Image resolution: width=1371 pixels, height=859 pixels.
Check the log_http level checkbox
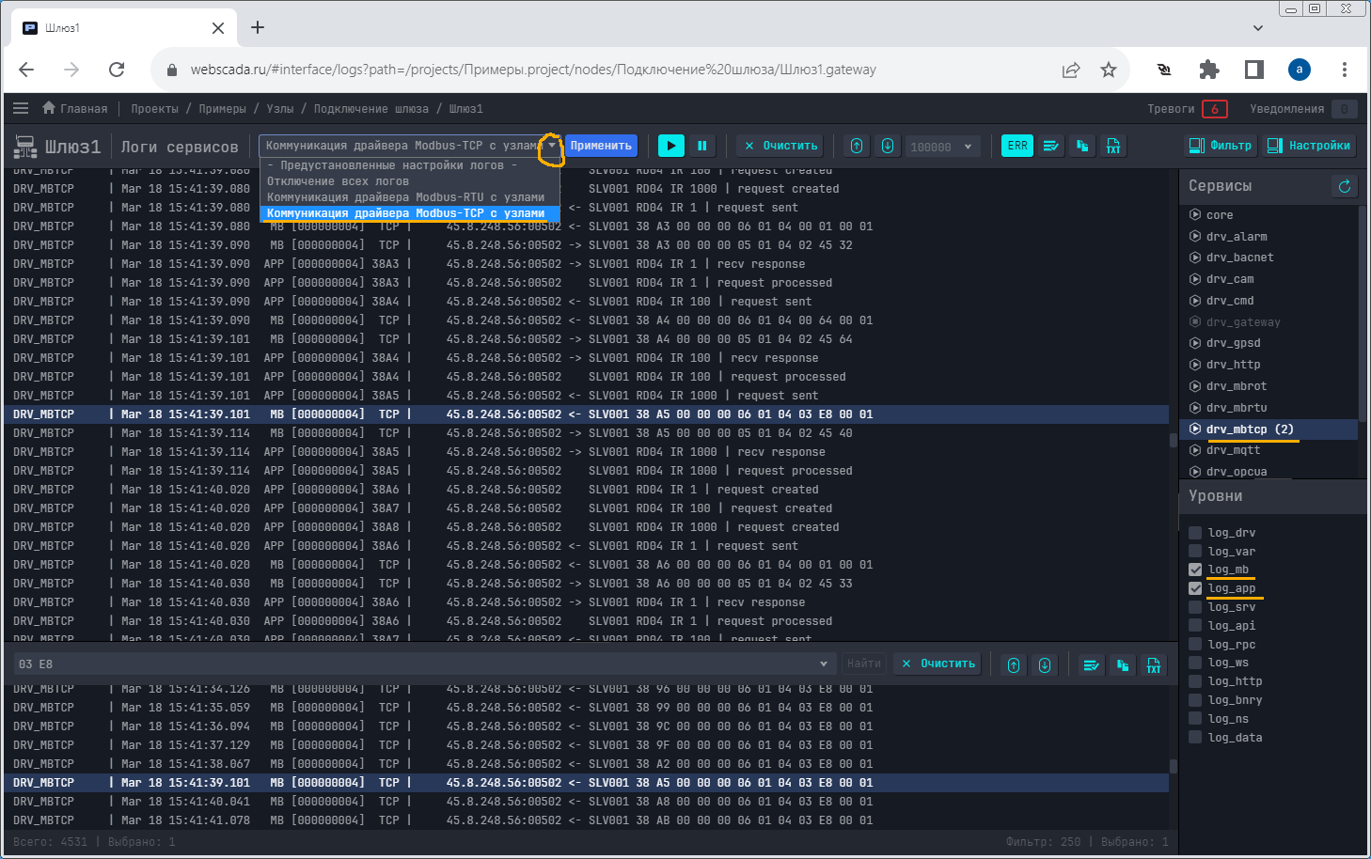[x=1195, y=681]
